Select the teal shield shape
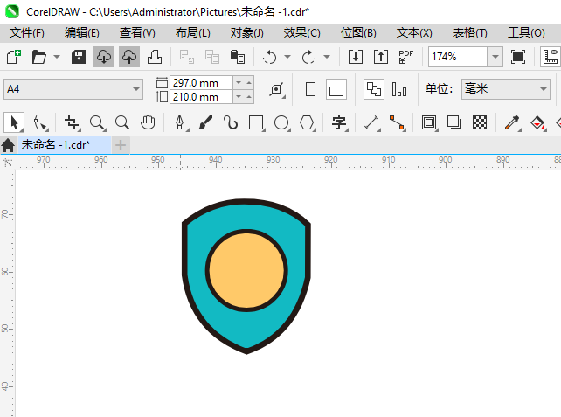 coord(246,328)
